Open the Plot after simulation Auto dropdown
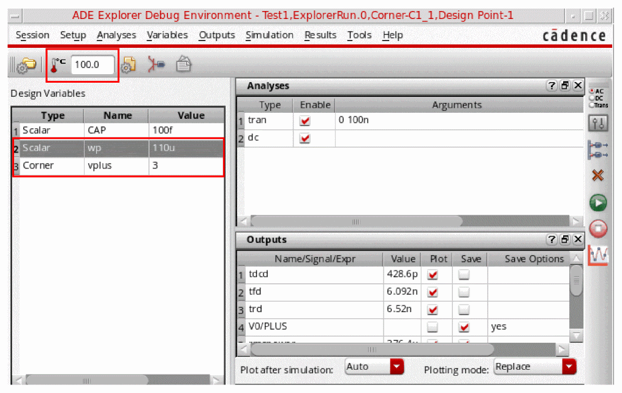 [374, 367]
